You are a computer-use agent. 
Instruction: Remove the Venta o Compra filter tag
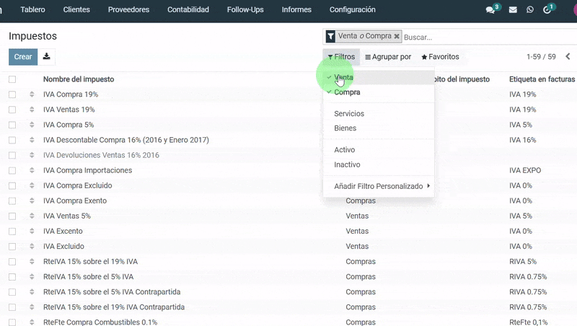(397, 37)
